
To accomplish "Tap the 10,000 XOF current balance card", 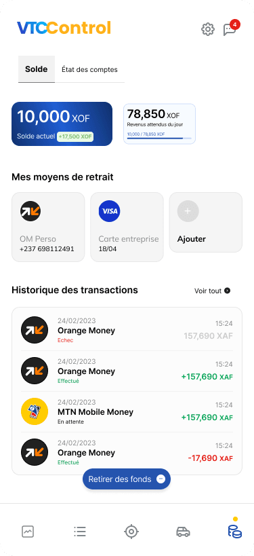I will [x=62, y=124].
